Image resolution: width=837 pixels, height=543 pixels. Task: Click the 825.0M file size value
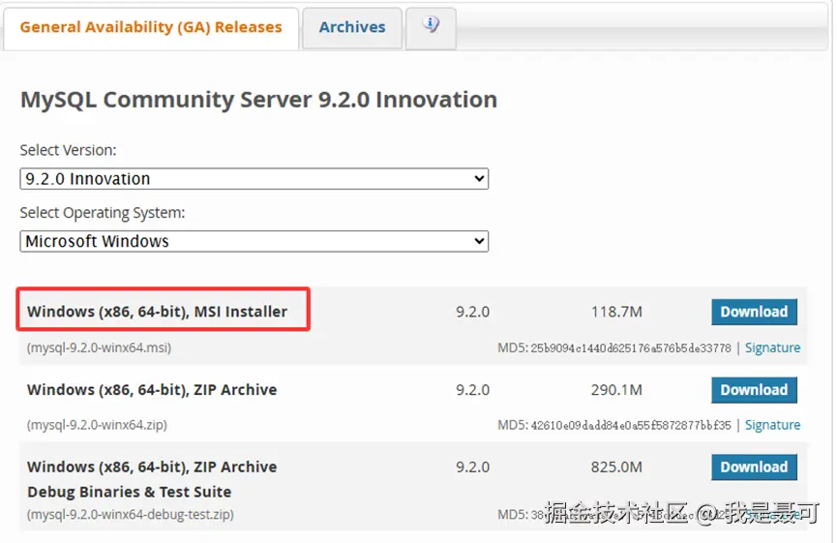616,468
